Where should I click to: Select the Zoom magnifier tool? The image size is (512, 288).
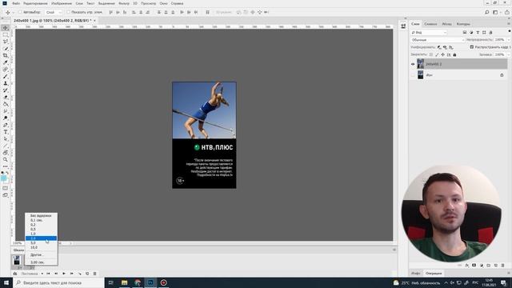(6, 160)
